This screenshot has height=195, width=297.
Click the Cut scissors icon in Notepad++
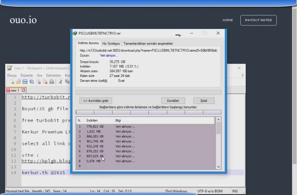tap(61, 82)
